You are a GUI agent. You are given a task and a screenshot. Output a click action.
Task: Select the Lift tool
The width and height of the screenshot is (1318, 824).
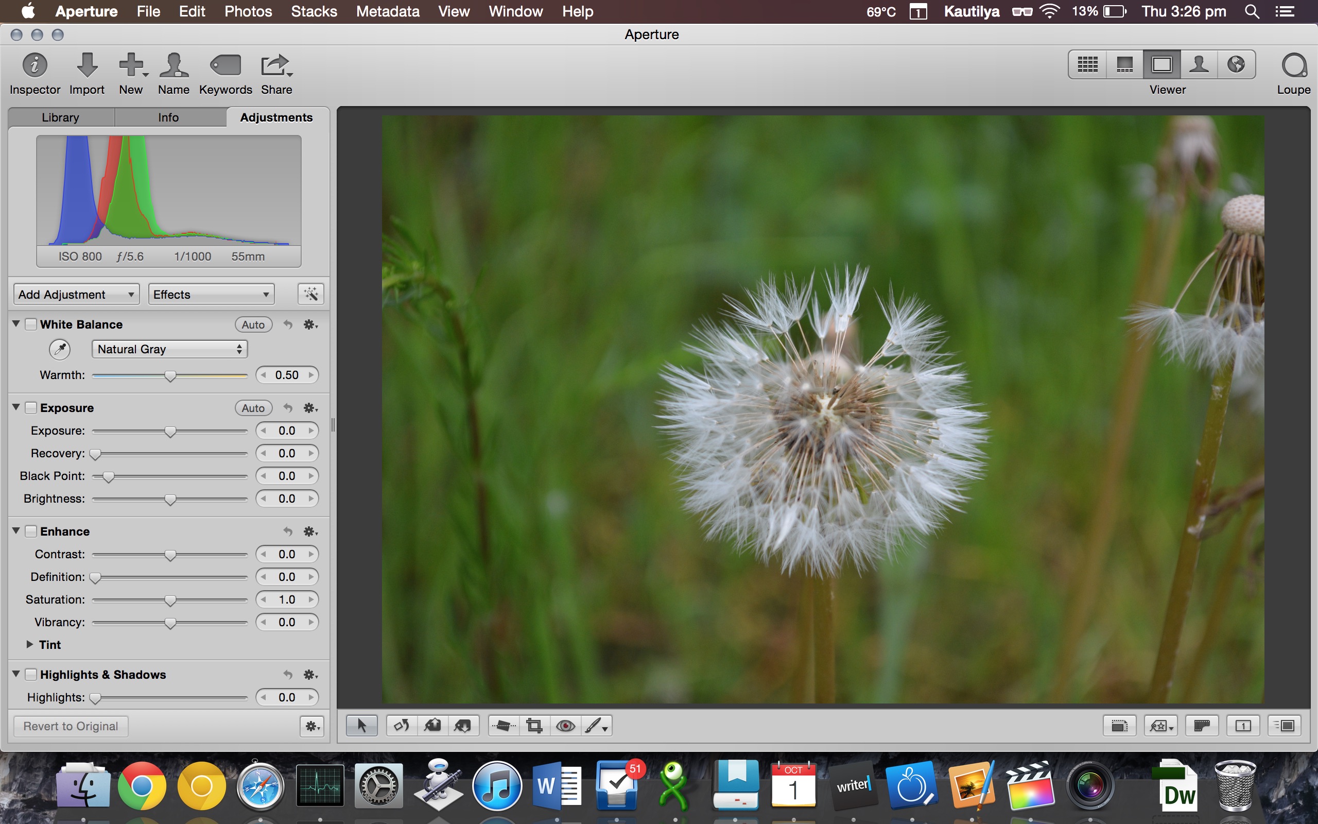pos(432,726)
